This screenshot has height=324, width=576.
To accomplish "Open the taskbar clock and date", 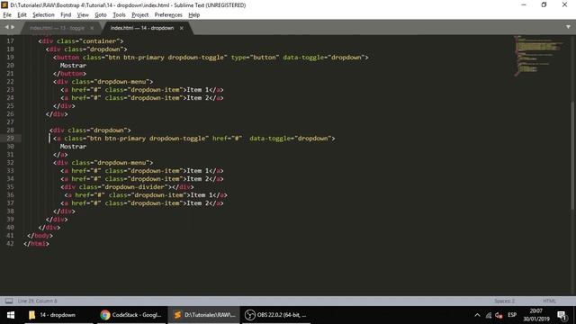I will [536, 315].
